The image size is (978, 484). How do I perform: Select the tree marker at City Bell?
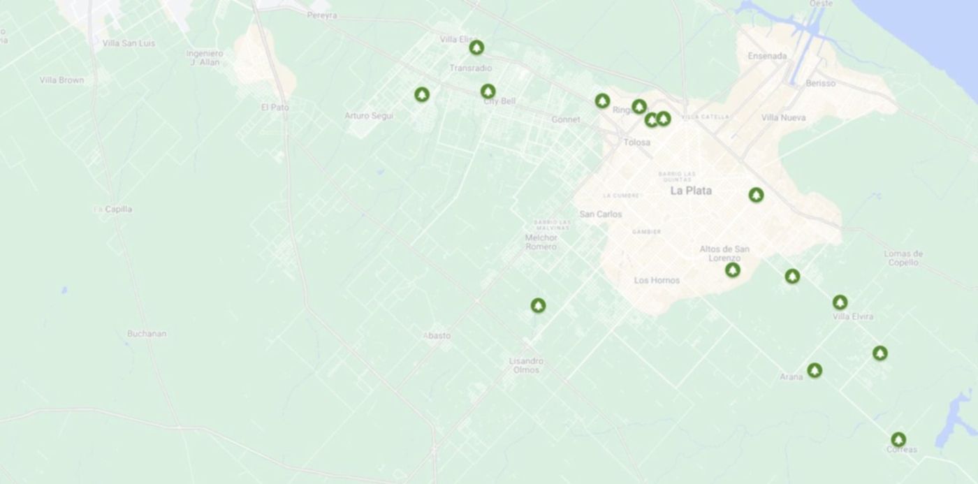click(x=488, y=91)
